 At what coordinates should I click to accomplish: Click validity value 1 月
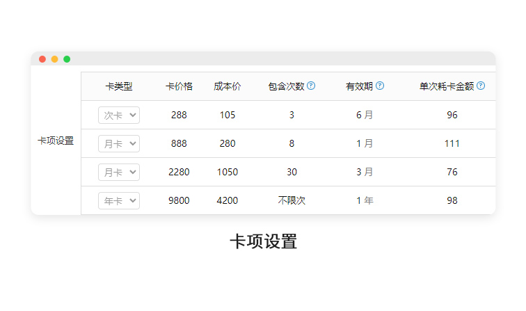pos(365,143)
